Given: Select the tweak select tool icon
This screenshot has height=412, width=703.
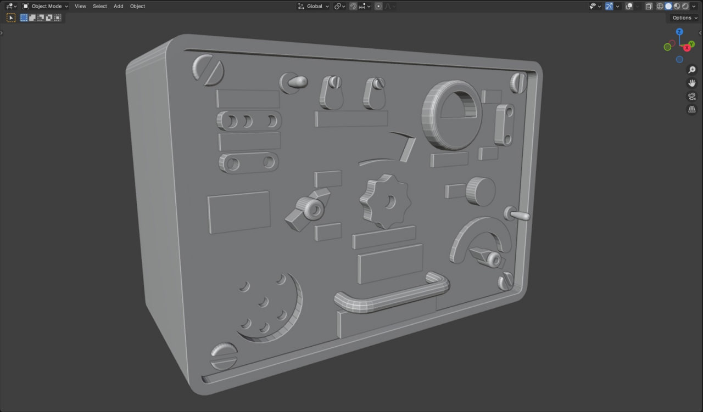Looking at the screenshot, I should point(11,18).
